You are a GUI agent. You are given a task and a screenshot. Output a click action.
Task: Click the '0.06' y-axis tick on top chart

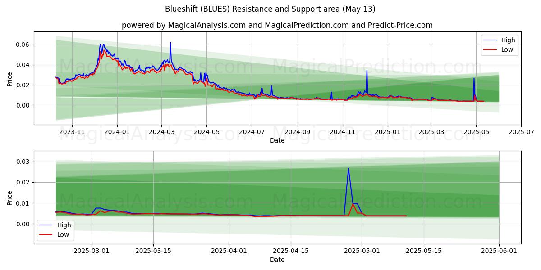coord(23,45)
